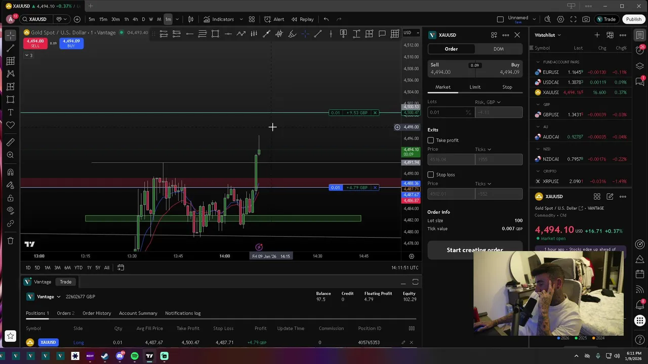Screen dimensions: 648x364
Task: Open chart settings gear near time axis
Action: [x=411, y=256]
